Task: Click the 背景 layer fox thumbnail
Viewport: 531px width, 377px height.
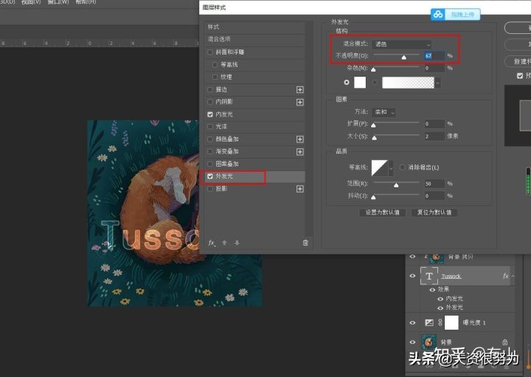Action: coord(428,342)
